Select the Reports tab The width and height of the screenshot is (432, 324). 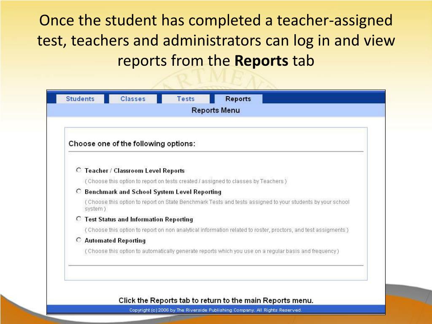(x=238, y=99)
